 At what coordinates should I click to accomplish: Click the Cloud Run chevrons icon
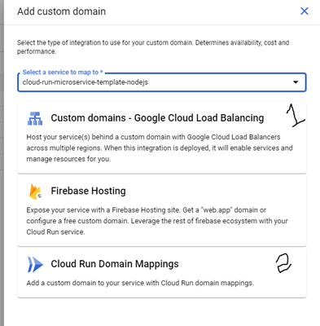(35, 264)
